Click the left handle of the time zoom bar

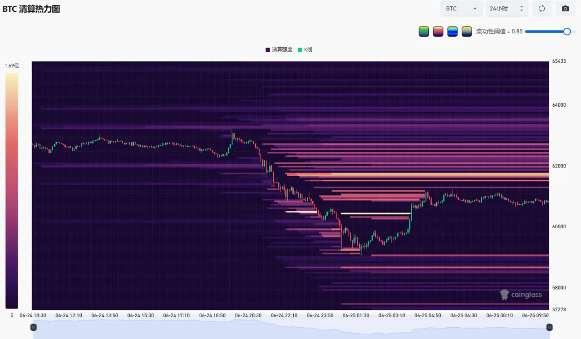(x=33, y=327)
